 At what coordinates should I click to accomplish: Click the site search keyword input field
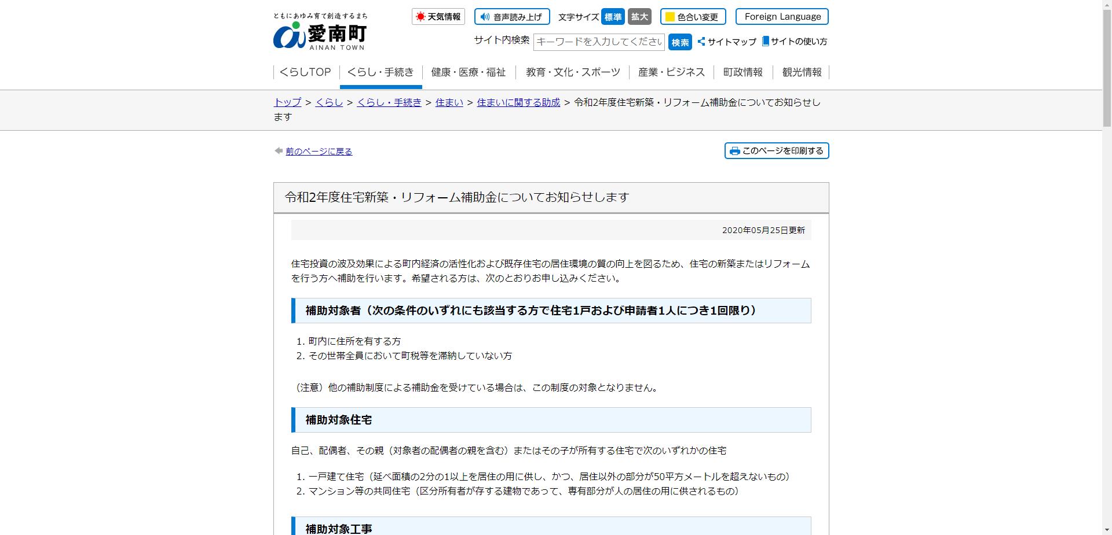[x=599, y=42]
